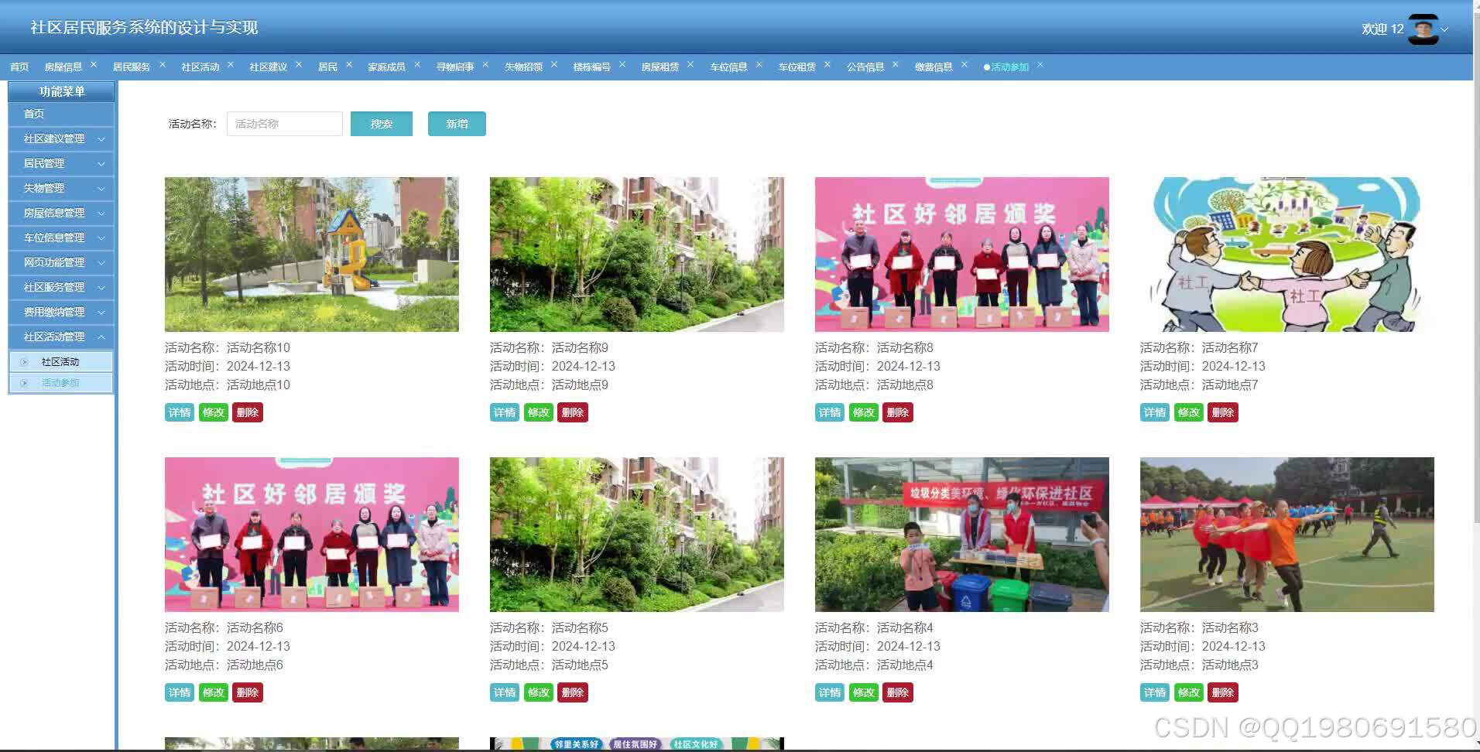
Task: Open 详情 for 活动名称5
Action: (x=505, y=692)
